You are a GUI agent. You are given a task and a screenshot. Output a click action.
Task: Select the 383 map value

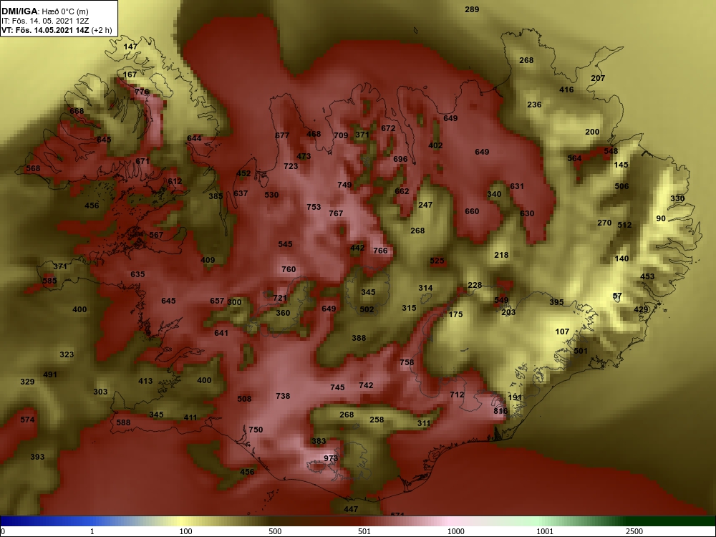pos(319,441)
